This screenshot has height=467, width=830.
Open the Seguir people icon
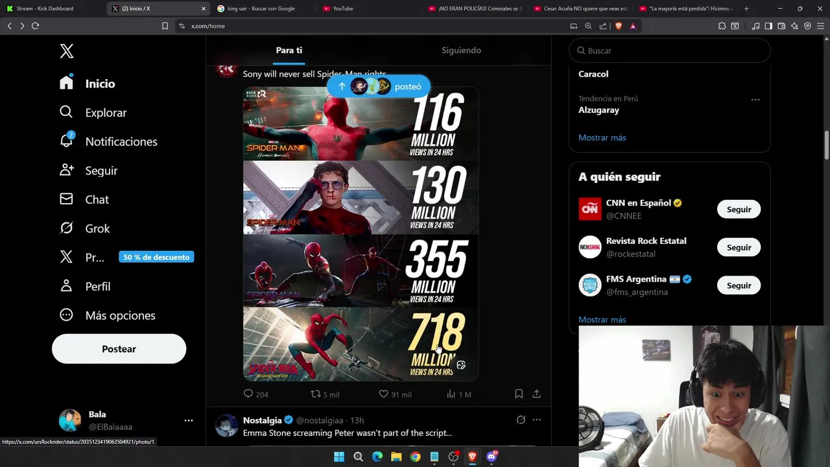coord(66,170)
